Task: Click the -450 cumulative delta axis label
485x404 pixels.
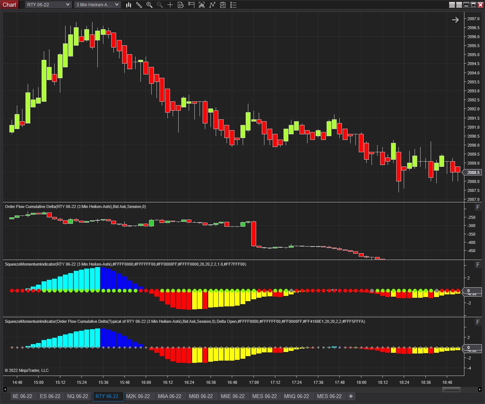Action: pos(471,251)
